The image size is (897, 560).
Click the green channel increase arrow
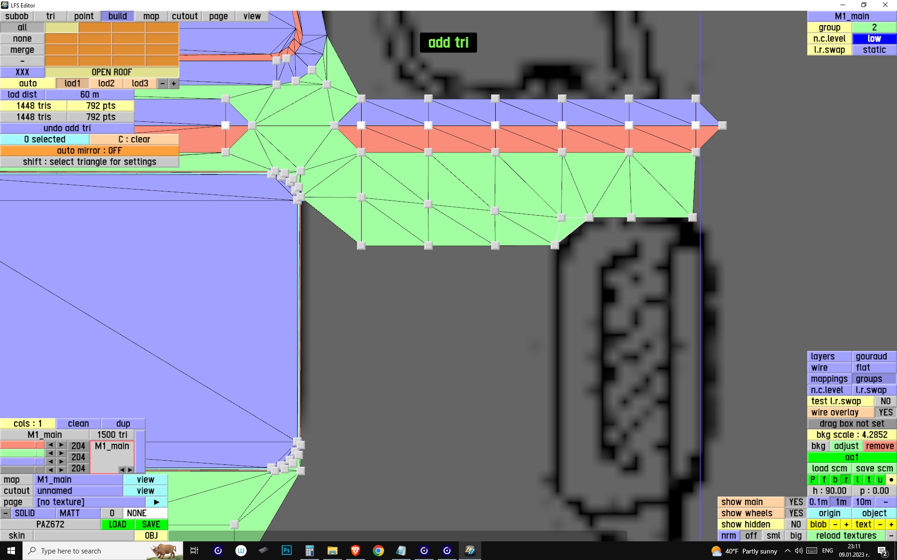click(x=61, y=453)
